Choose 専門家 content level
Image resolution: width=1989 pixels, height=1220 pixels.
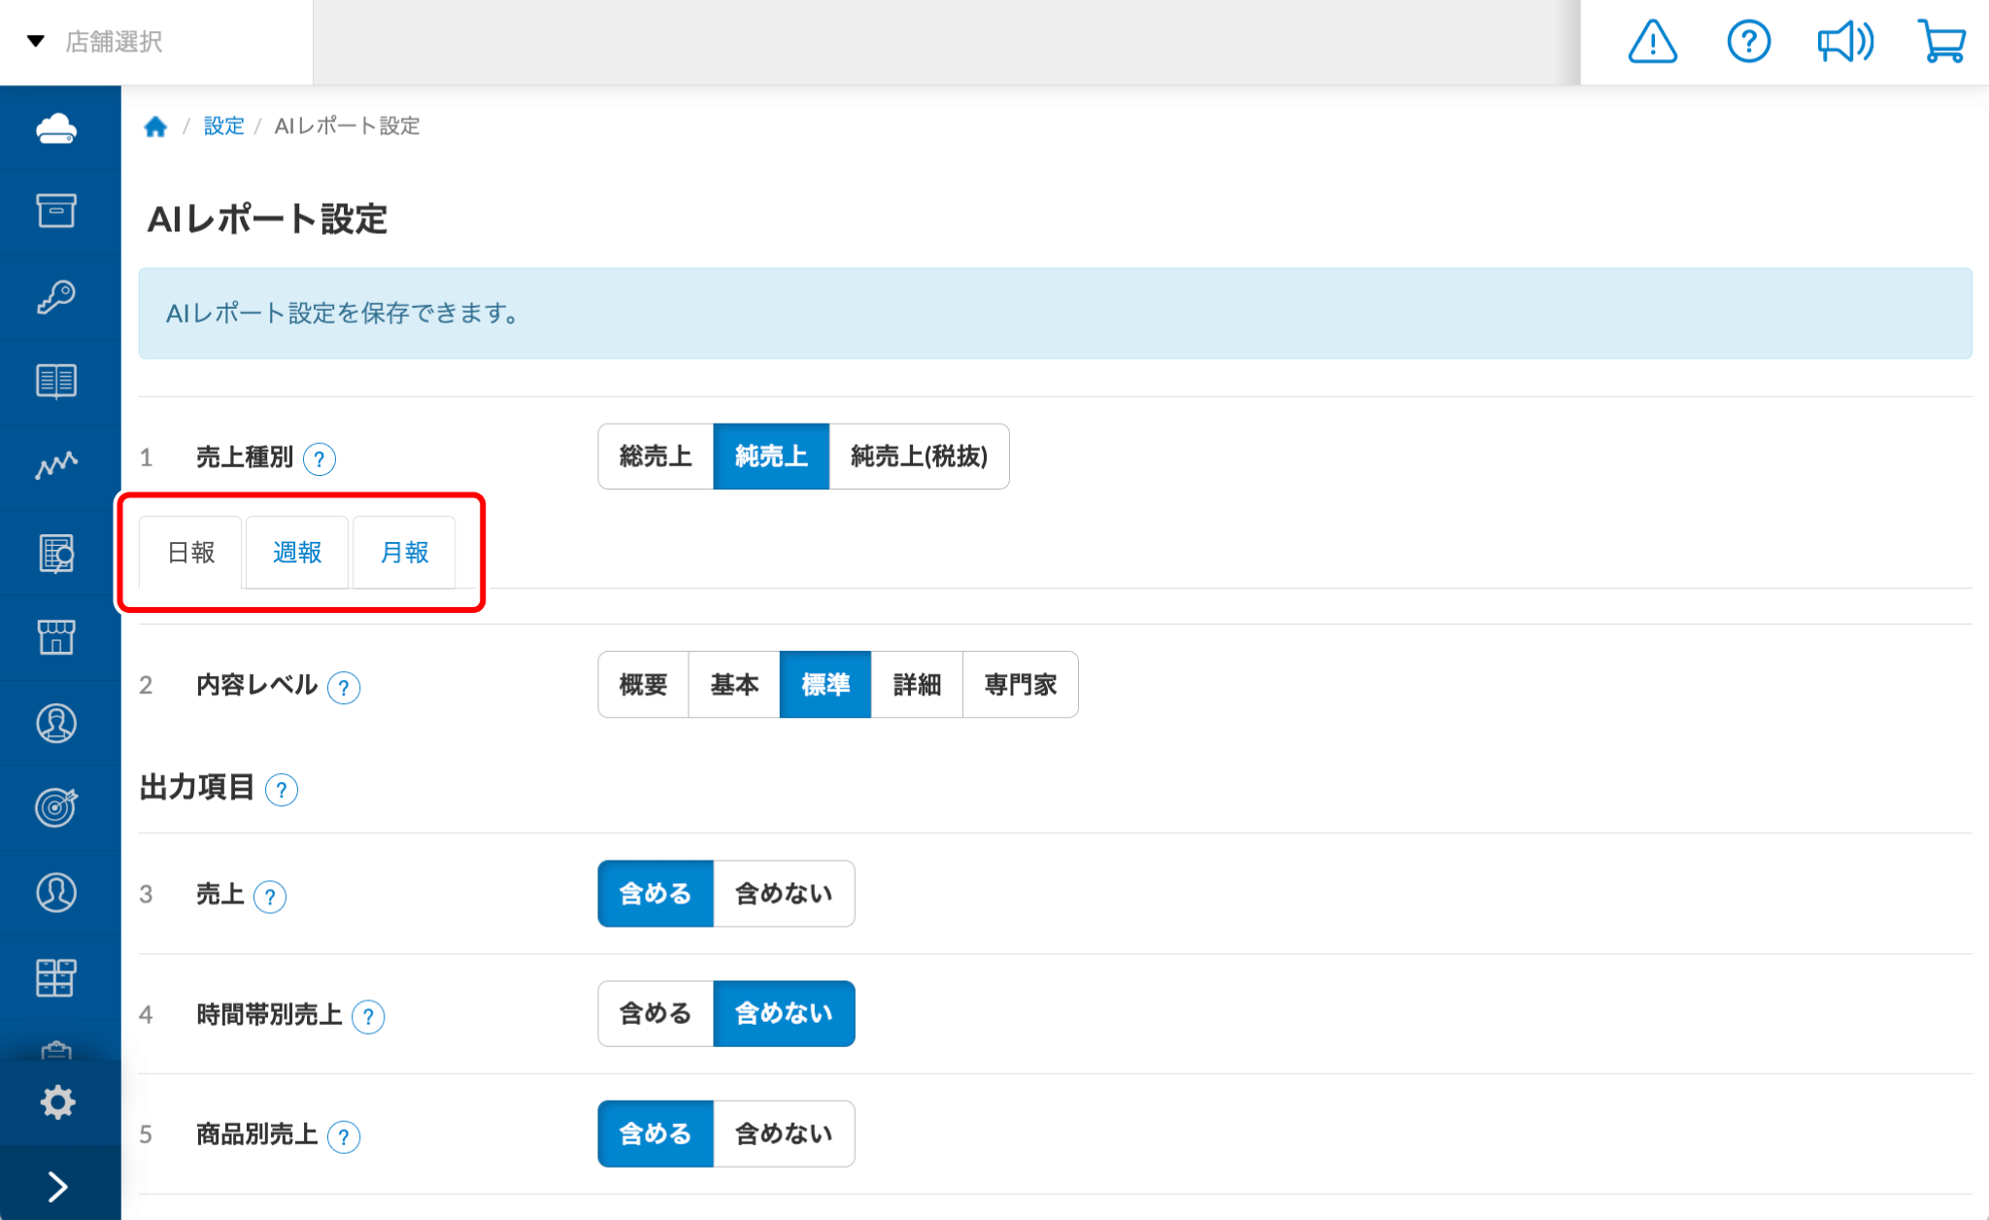[1020, 685]
